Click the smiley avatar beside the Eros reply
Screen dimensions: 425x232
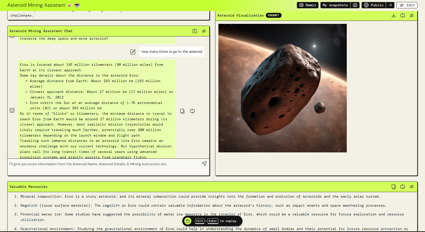point(12,110)
